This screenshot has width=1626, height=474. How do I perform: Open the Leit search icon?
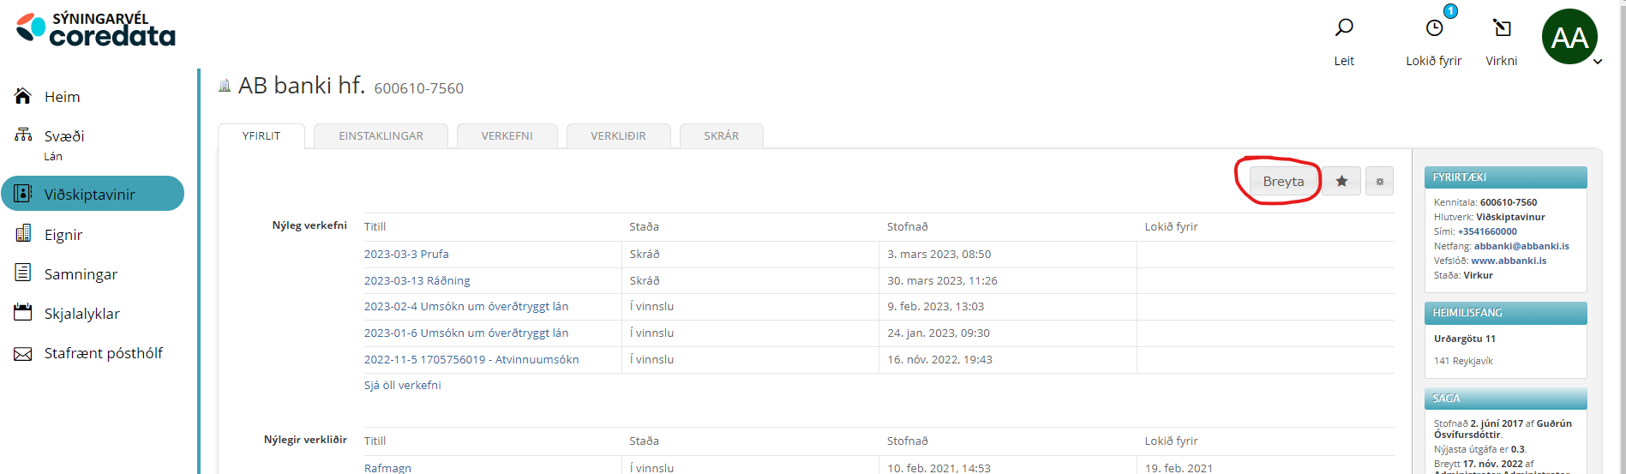(x=1344, y=28)
